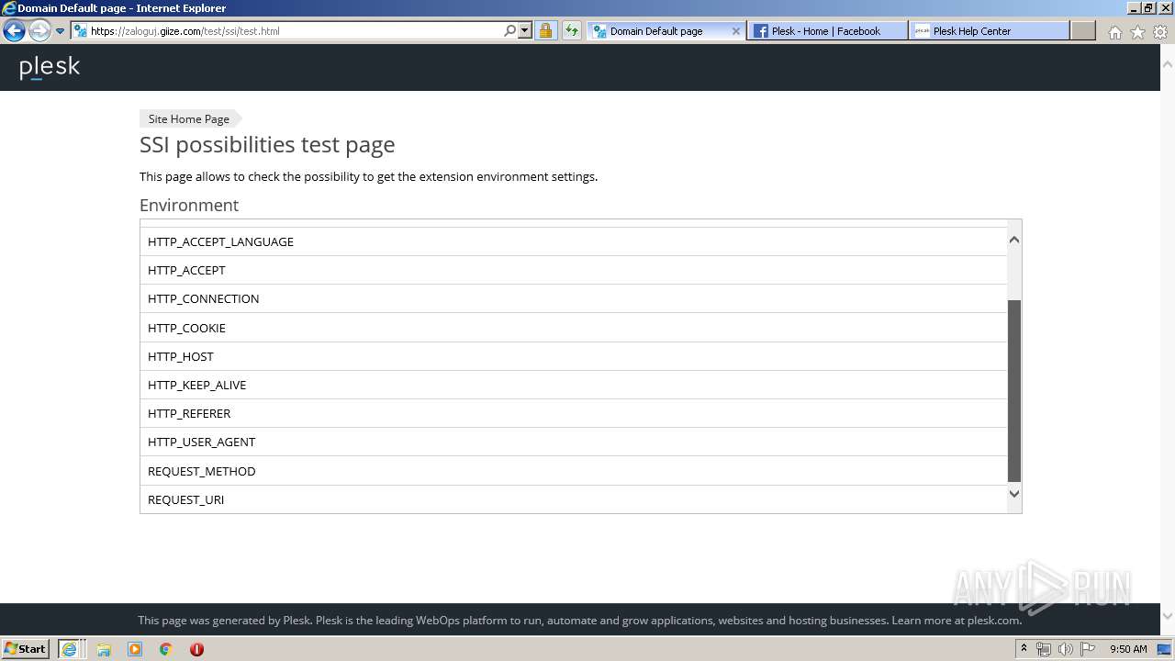Click the taskbar clock 9:50 AM
Screen dimensions: 1175x661
(x=1128, y=649)
